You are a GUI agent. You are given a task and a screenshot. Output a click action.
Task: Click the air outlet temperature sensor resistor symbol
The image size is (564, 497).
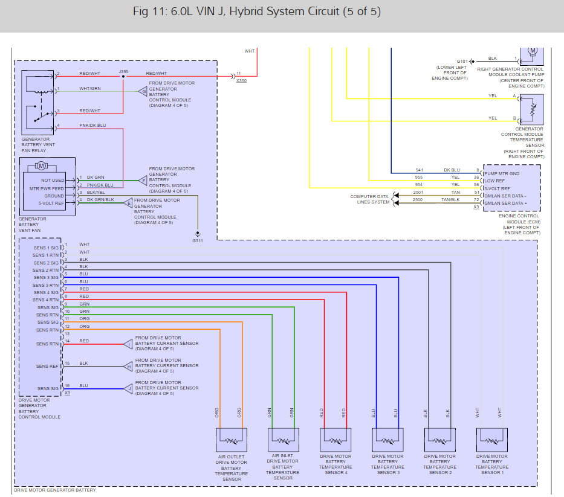(x=232, y=440)
